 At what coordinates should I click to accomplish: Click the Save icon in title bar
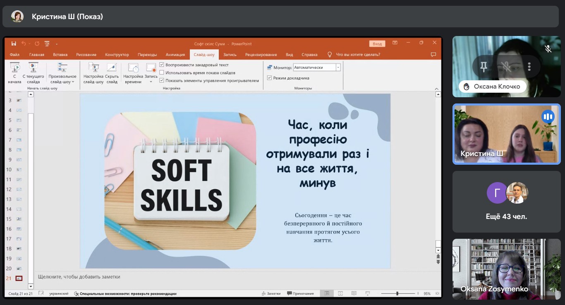14,43
